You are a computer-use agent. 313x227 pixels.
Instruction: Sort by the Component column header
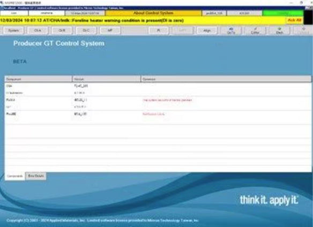pos(39,79)
